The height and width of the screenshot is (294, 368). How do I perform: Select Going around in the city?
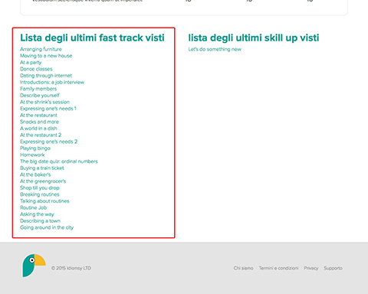tap(47, 227)
